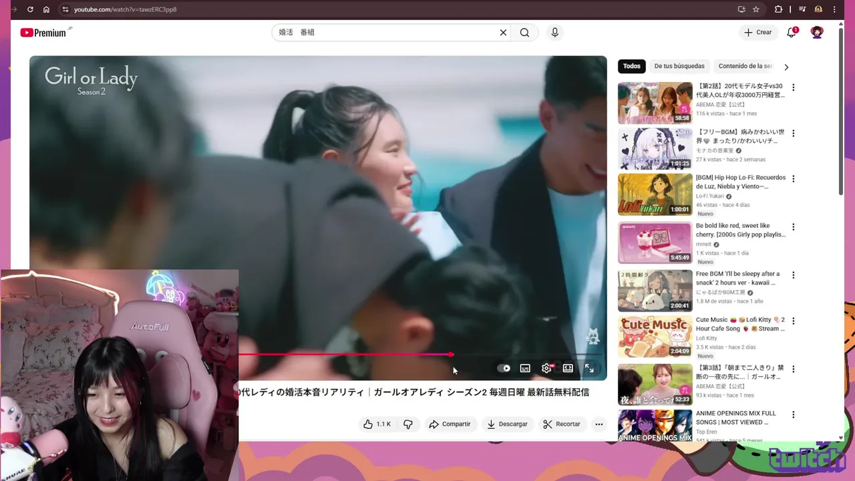Open the browser media control icon
855x481 pixels.
pyautogui.click(x=802, y=9)
